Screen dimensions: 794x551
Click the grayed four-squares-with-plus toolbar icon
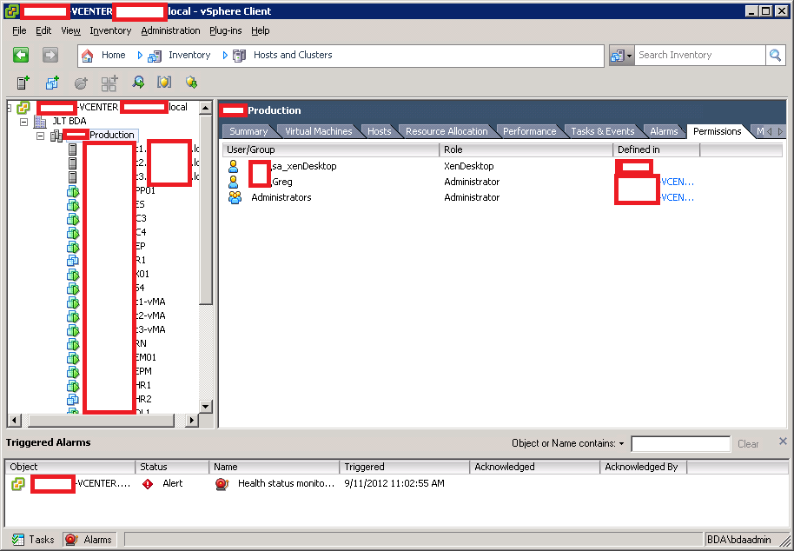click(x=109, y=83)
